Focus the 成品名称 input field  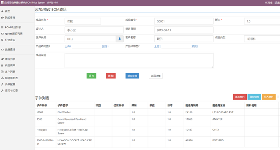point(83,21)
